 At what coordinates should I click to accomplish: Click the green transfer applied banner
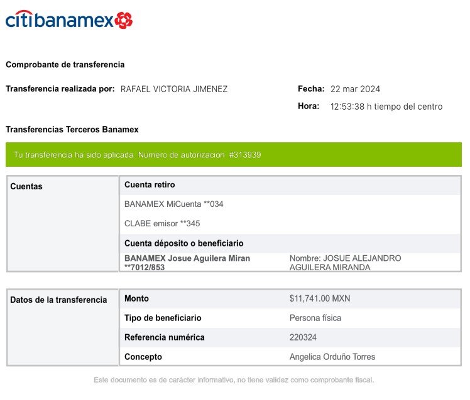(x=234, y=155)
